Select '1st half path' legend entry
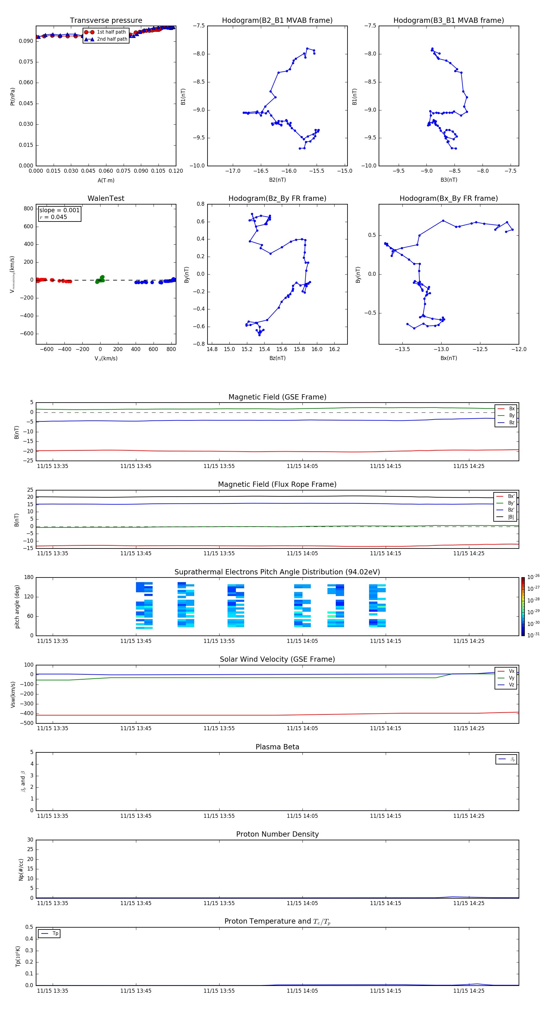 (105, 32)
